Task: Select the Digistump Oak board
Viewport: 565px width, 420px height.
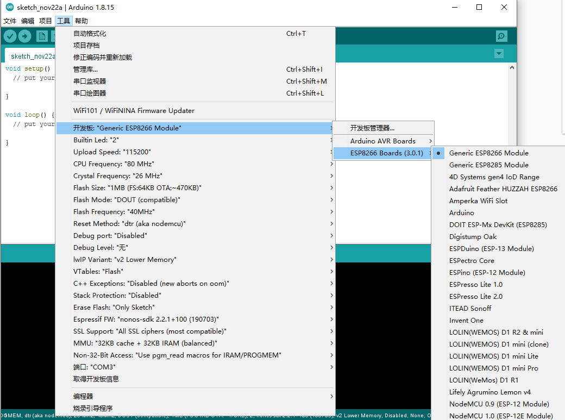Action: tap(498, 236)
